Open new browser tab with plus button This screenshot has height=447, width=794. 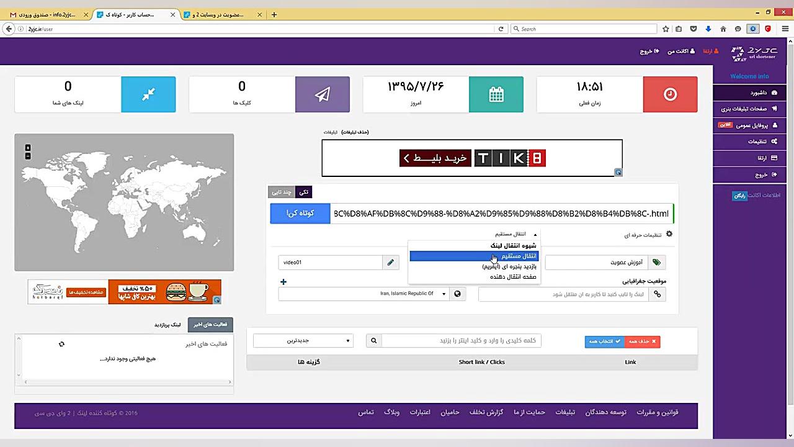pos(274,14)
